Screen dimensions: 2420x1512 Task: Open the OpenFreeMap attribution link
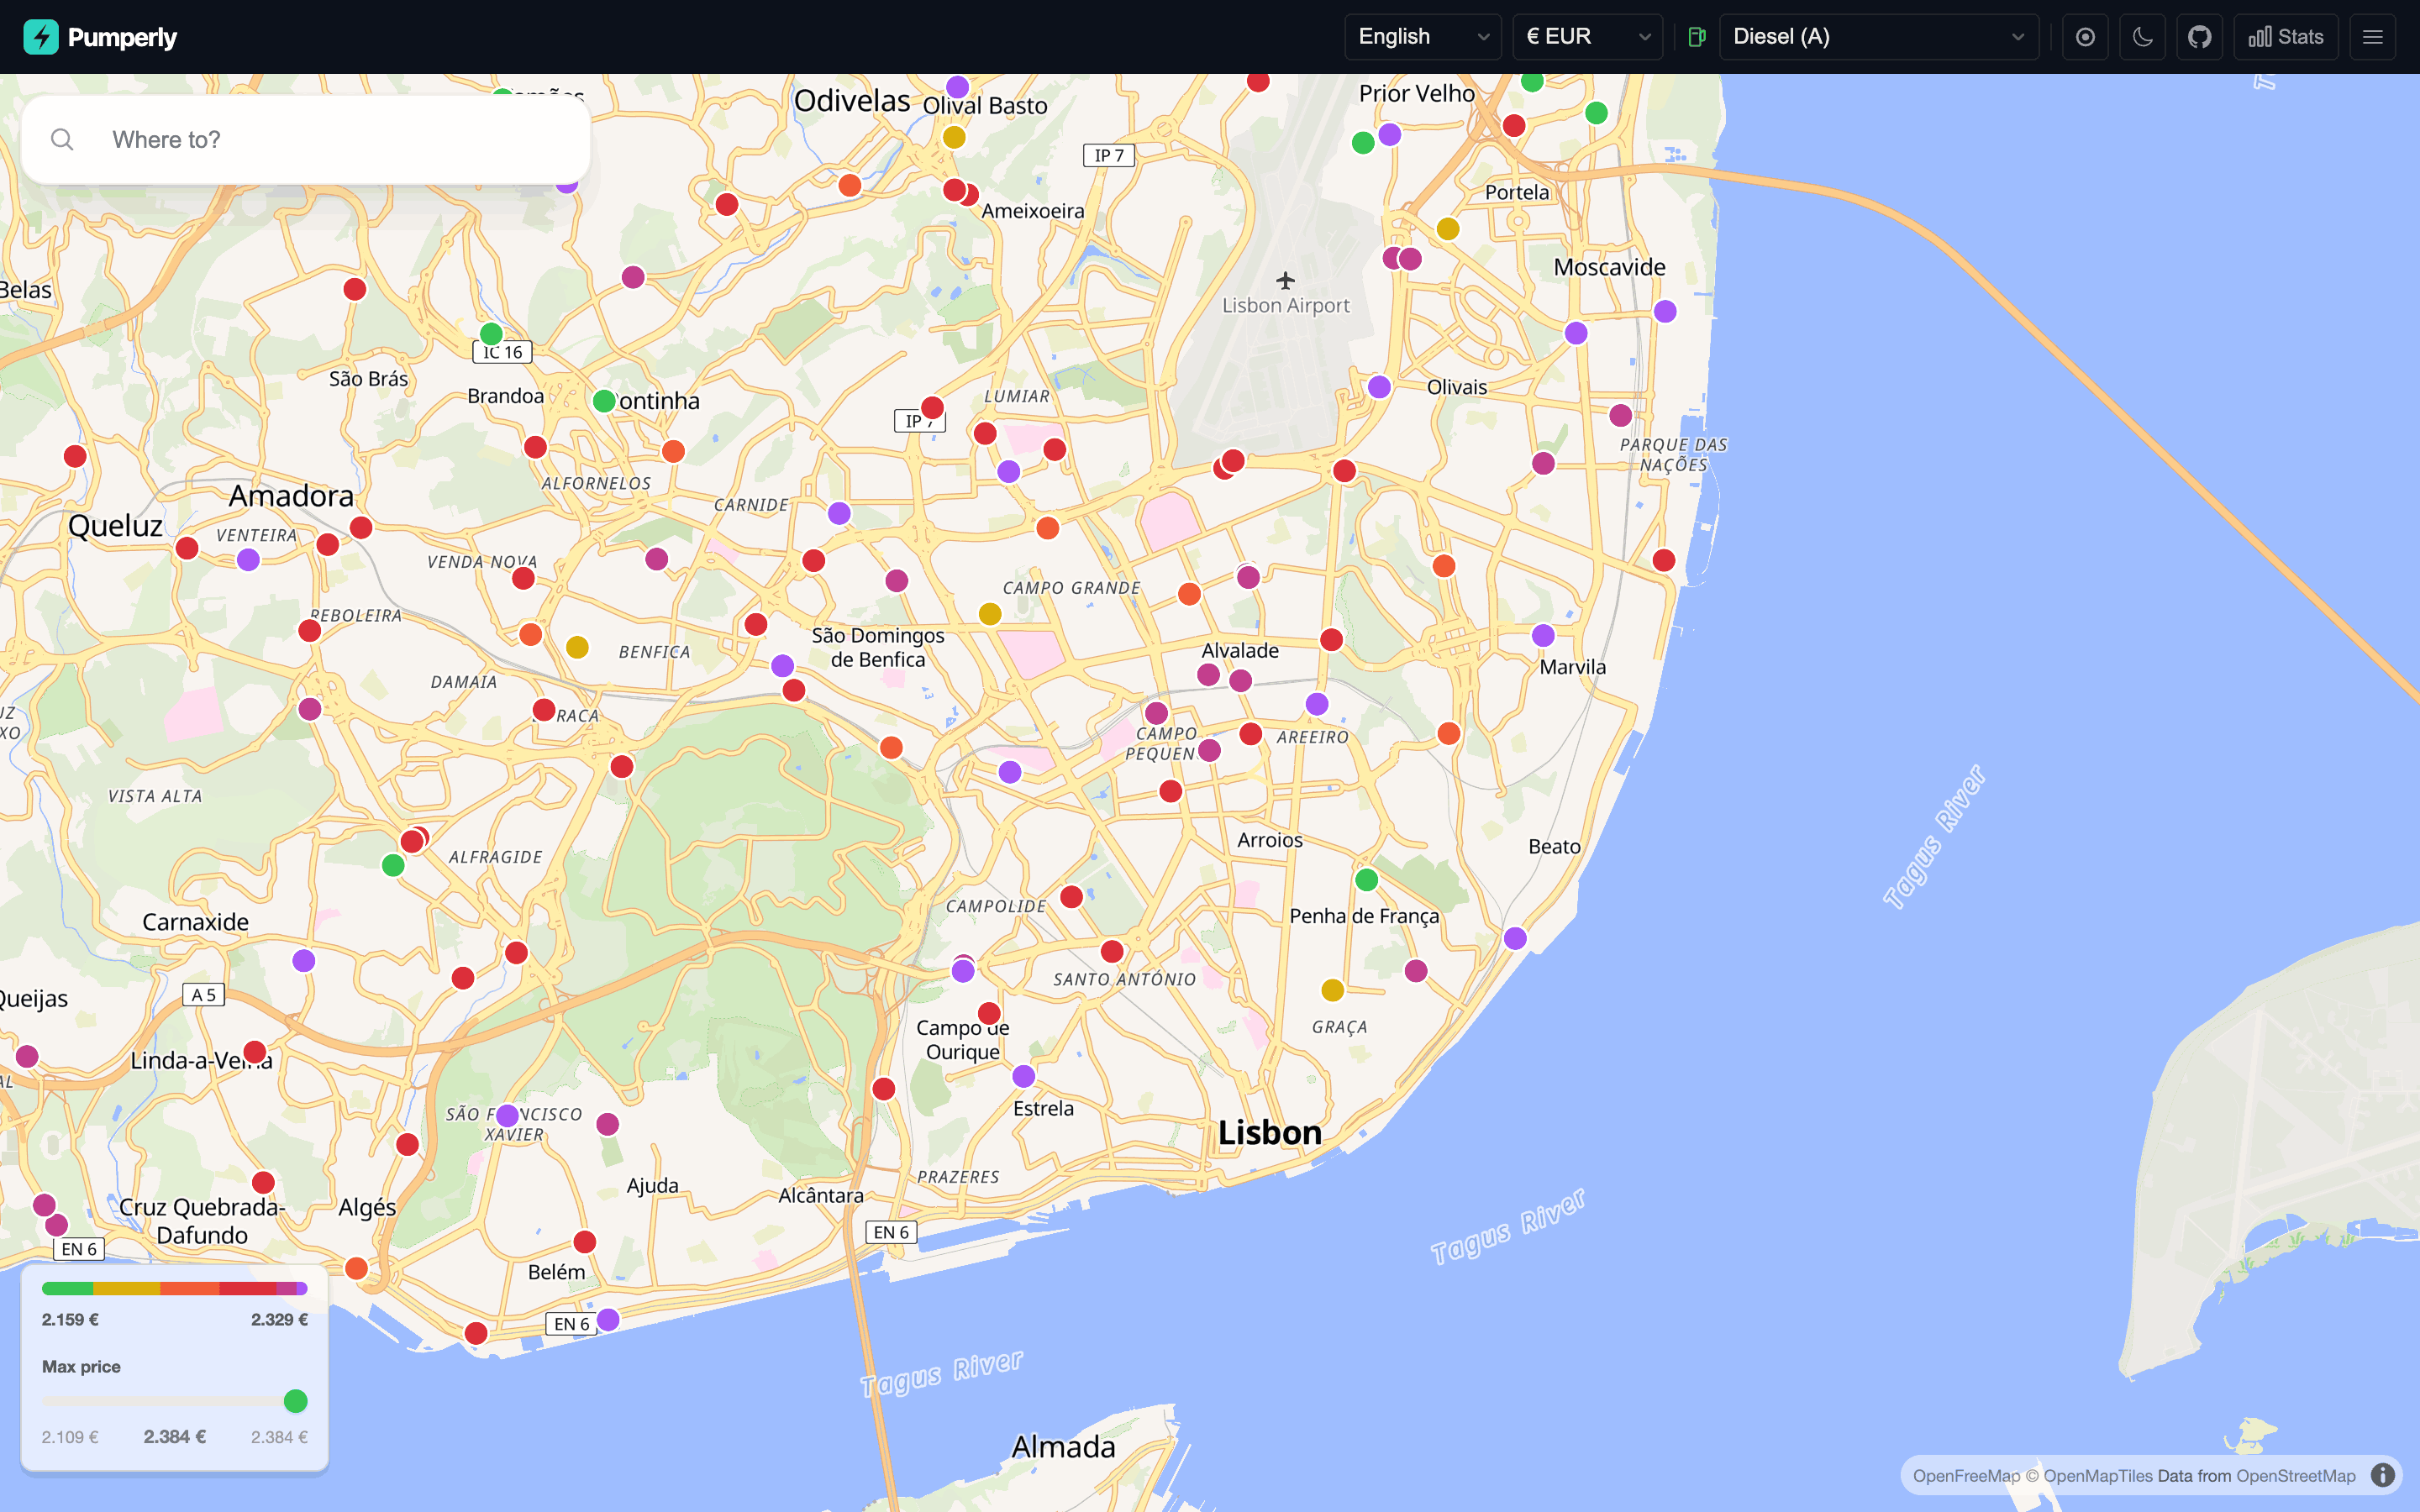click(1966, 1476)
